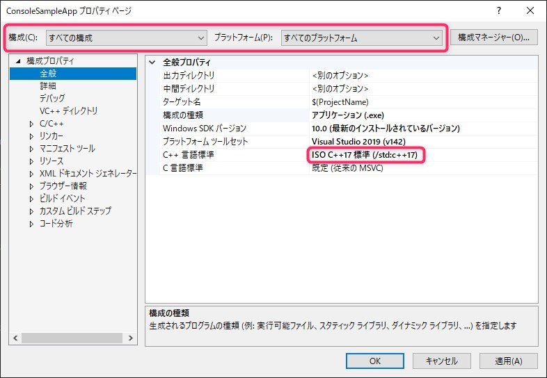Click the OK button
547x378 pixels.
(x=375, y=361)
